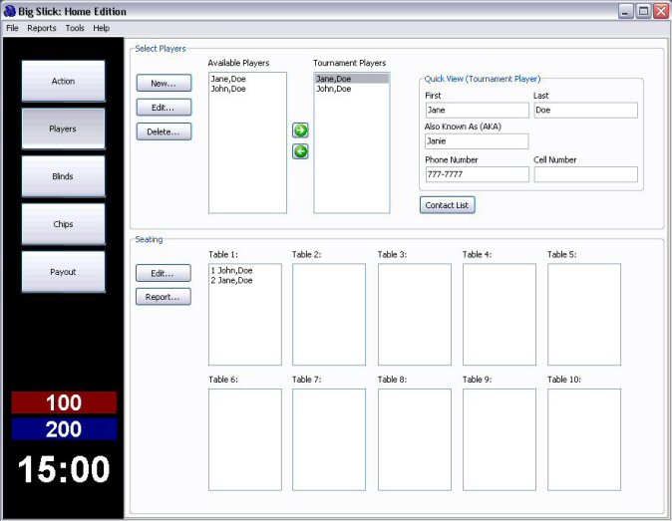Go to the Blinds section
This screenshot has height=521, width=672.
64,176
